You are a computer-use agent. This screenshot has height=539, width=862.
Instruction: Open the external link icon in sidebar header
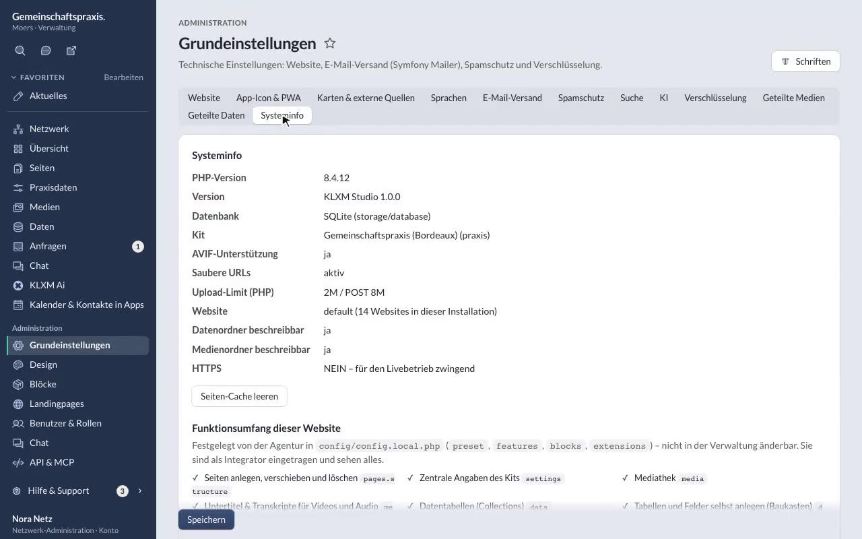(71, 51)
